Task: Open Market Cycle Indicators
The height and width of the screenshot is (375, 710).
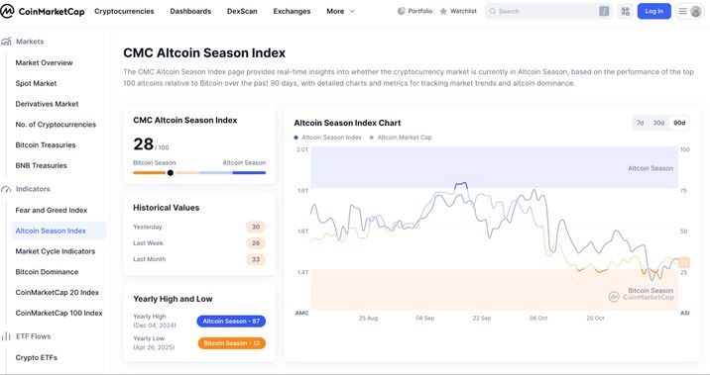Action: tap(56, 251)
